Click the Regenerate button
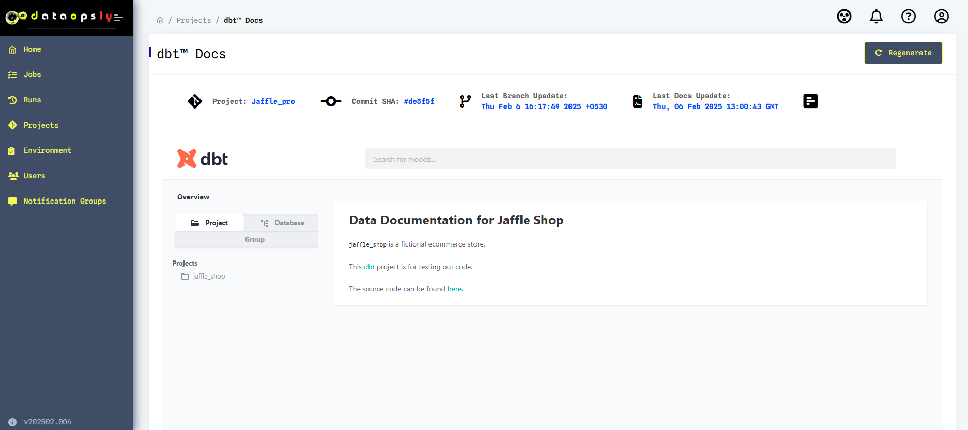This screenshot has width=968, height=430. 902,53
